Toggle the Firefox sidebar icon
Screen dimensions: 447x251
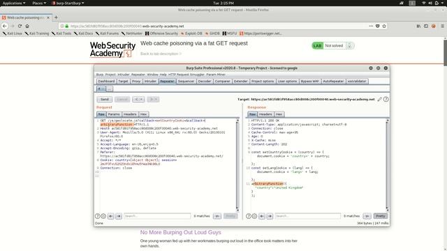pyautogui.click(x=426, y=26)
